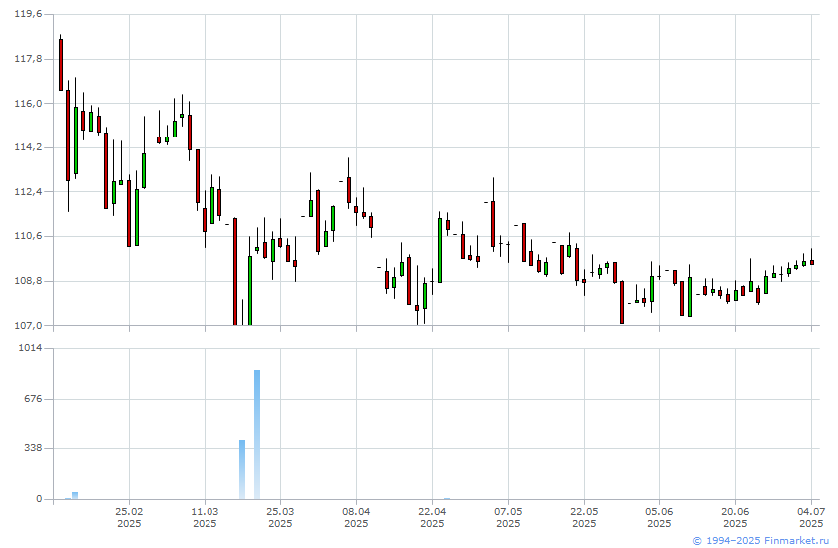838x548 pixels.
Task: Click the 22.05 2025 date label
Action: point(584,517)
